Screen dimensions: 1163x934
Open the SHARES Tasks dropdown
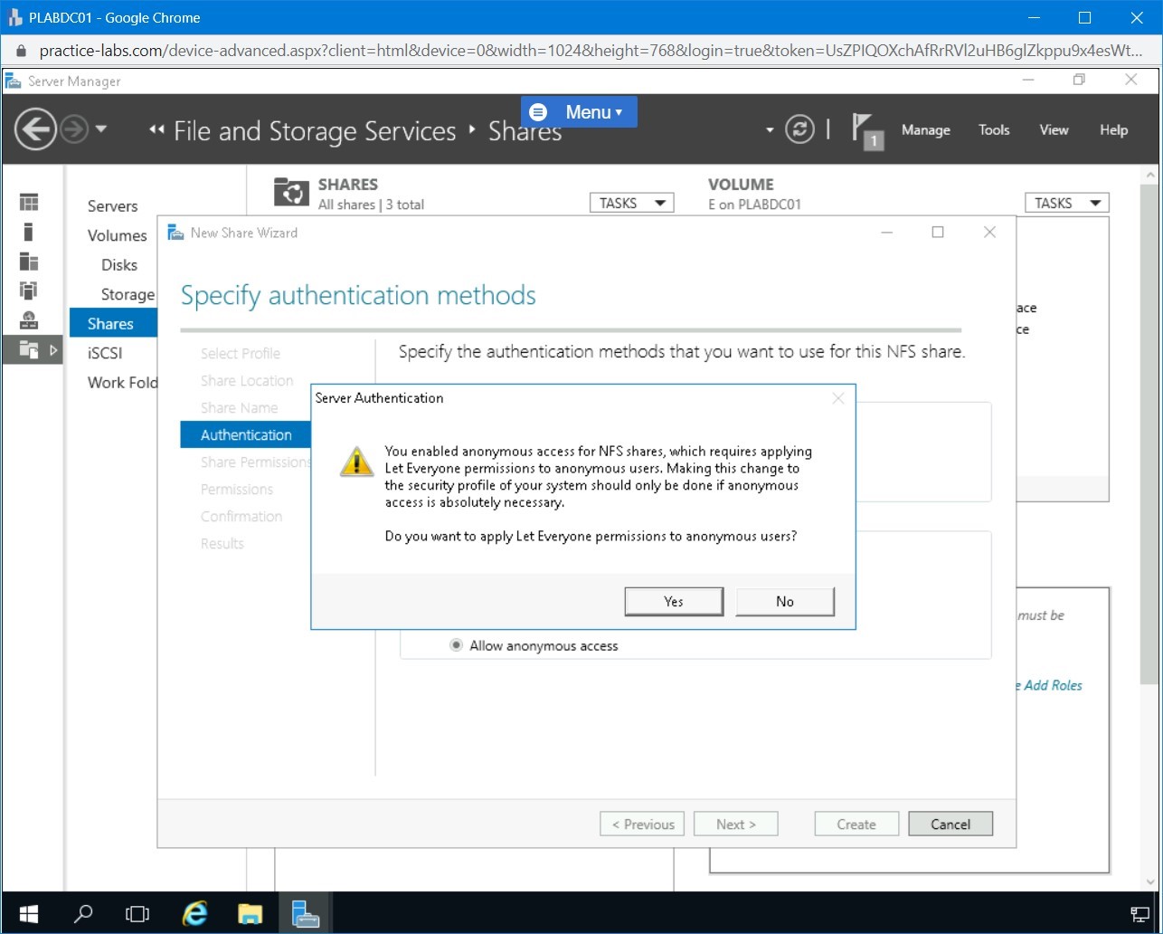pos(632,204)
